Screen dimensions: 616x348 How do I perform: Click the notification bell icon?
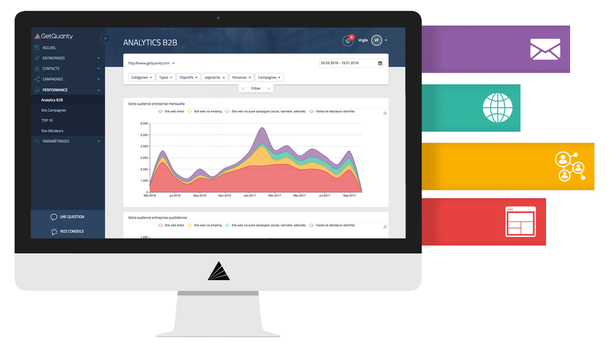click(347, 40)
